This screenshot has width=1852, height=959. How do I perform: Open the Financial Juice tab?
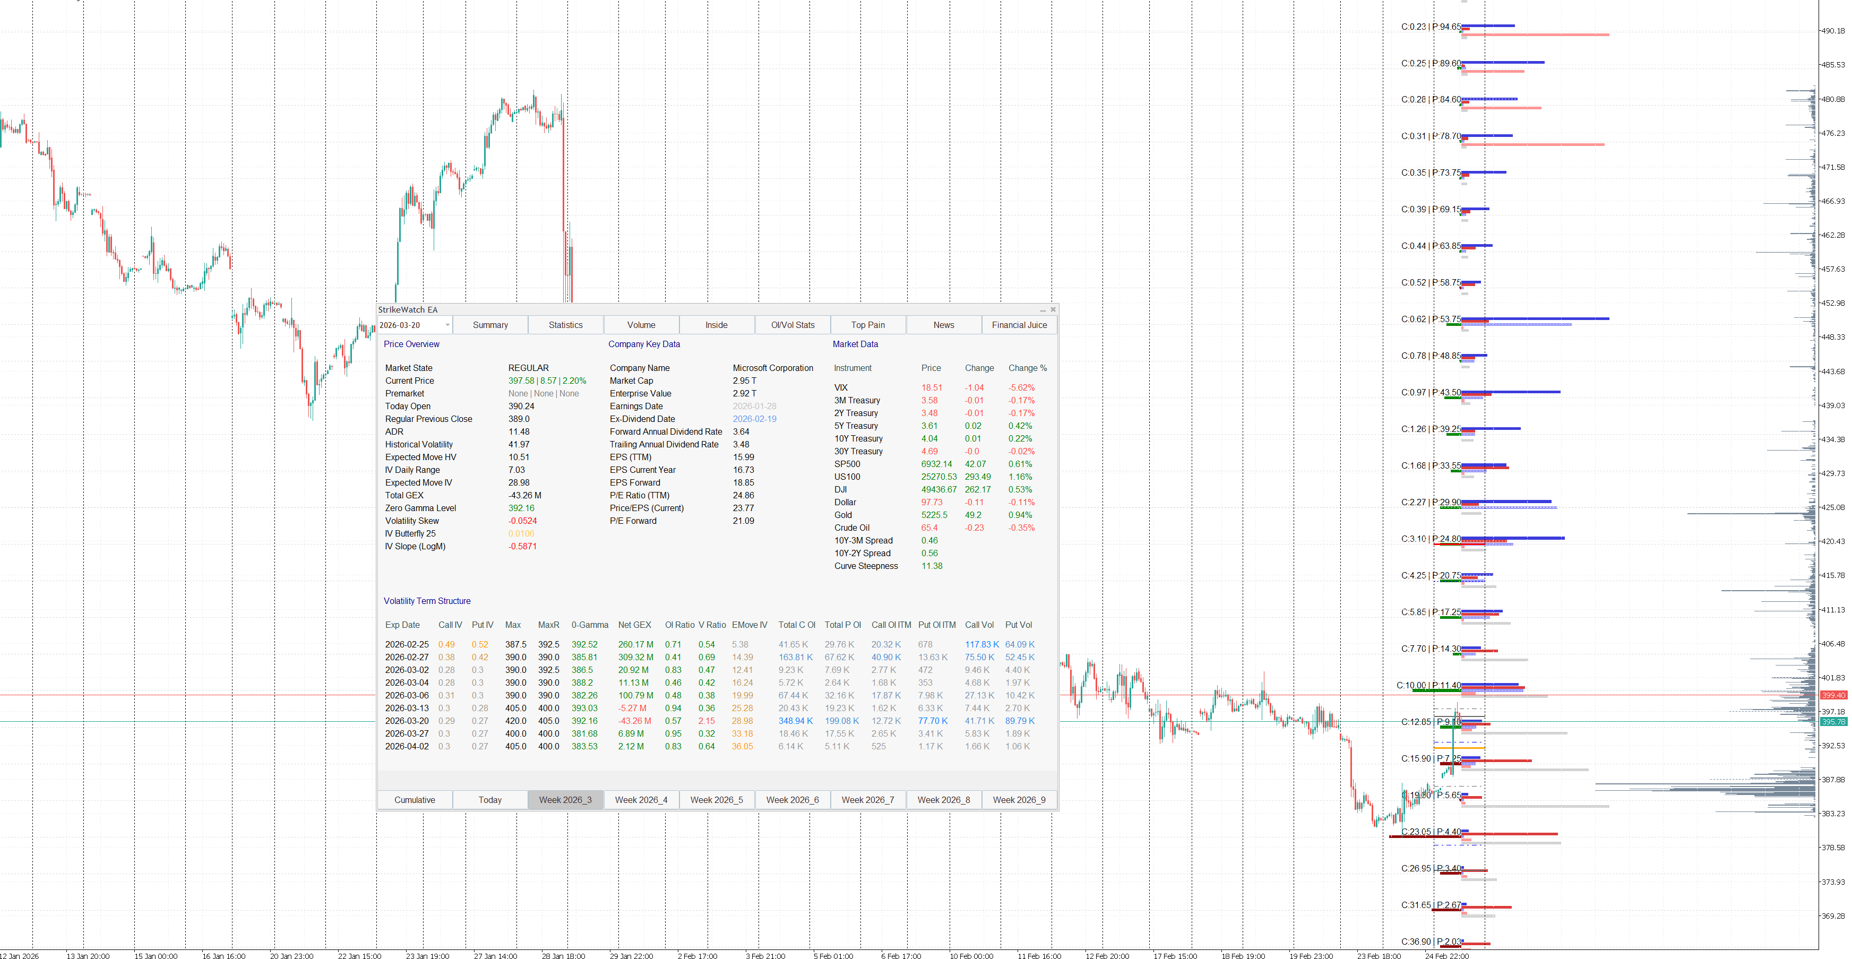(x=1019, y=324)
